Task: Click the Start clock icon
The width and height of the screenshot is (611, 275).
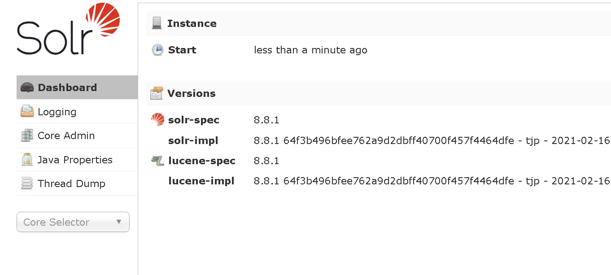Action: (x=157, y=50)
